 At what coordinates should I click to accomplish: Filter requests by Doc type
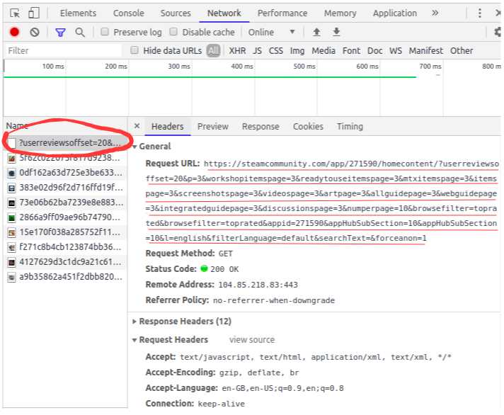click(x=374, y=51)
